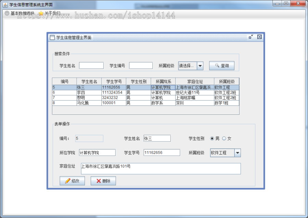Click inside the 学生姓名 search input field
The width and height of the screenshot is (308, 218).
tap(91, 65)
